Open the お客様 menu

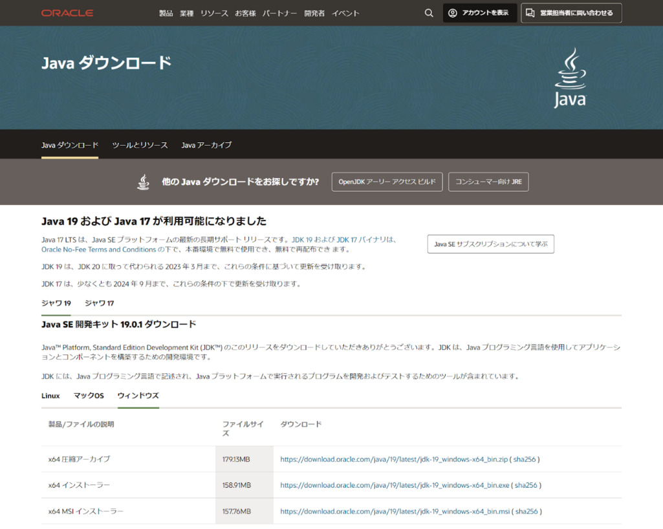click(245, 13)
